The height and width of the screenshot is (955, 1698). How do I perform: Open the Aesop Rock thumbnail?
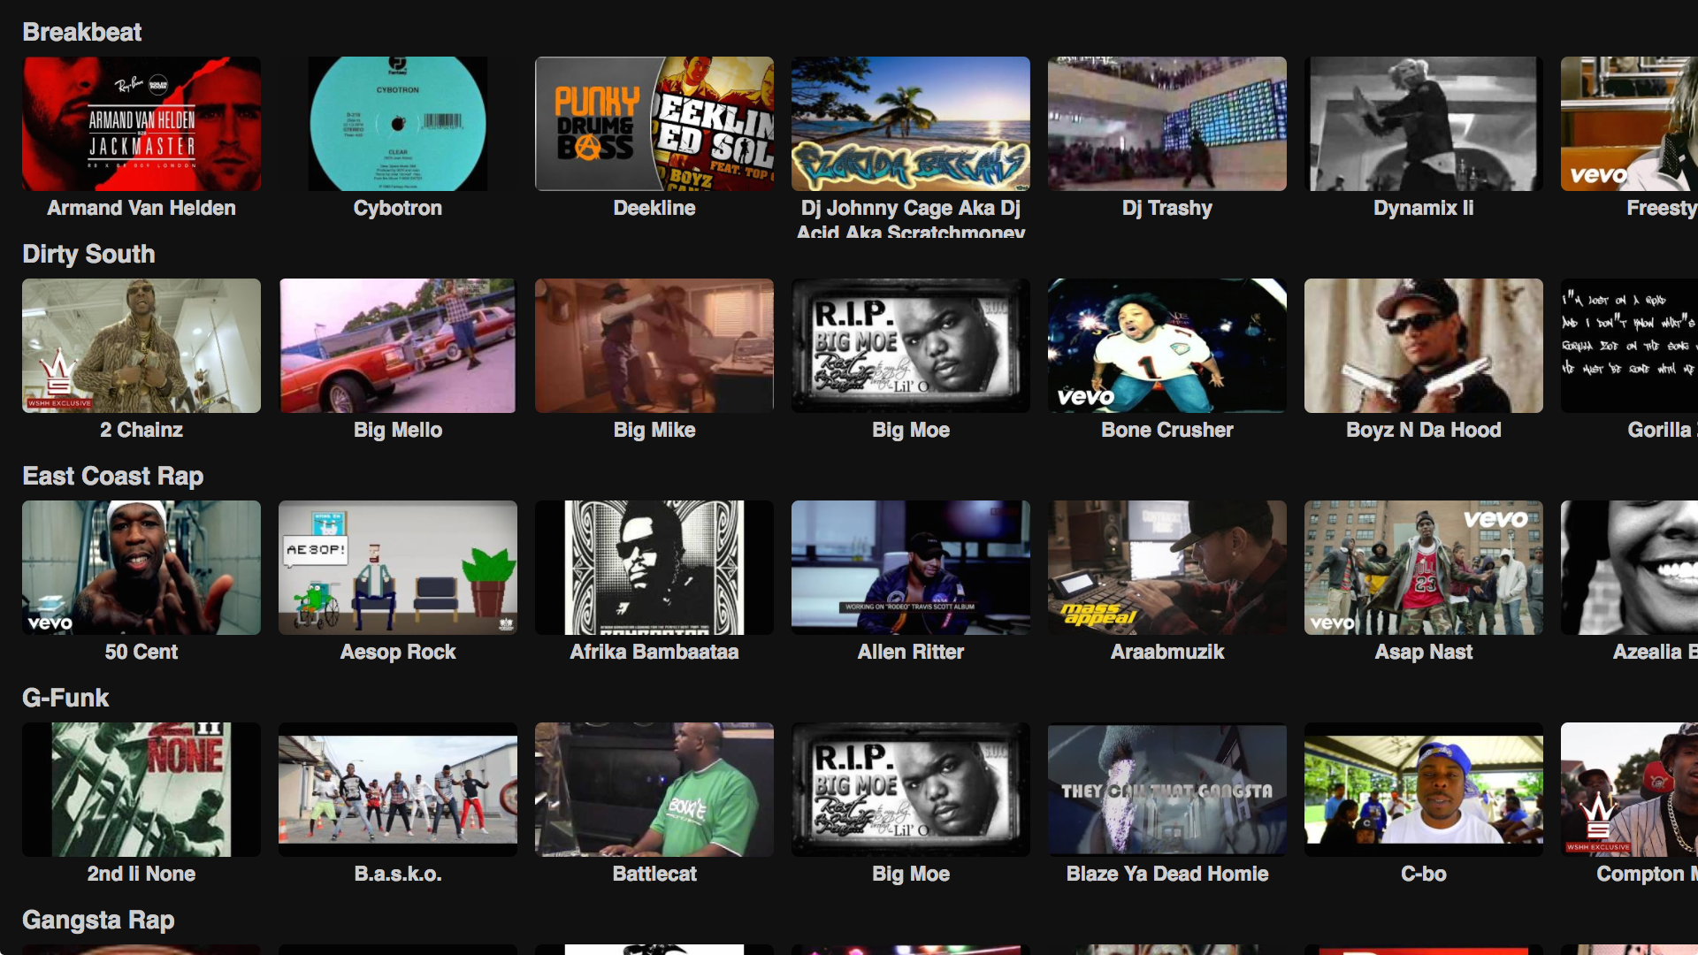[x=397, y=567]
